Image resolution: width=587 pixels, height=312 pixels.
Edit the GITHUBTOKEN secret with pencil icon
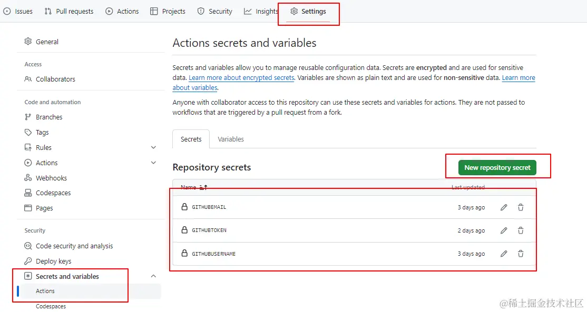(x=504, y=230)
